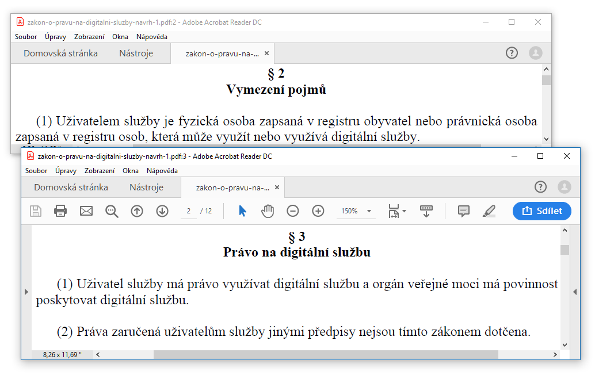Select the zakon-o-pravu-na document tab in front window
595x375 pixels.
point(232,187)
